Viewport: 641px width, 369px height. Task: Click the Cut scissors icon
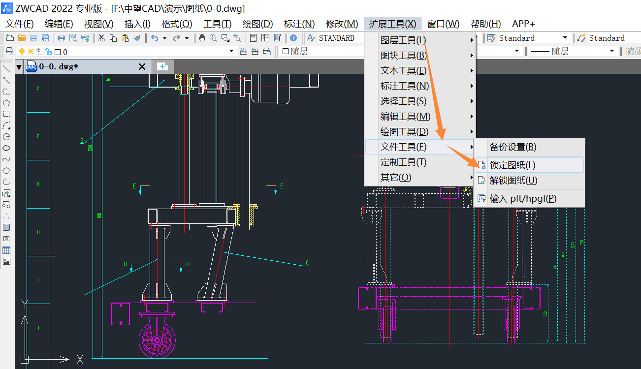(101, 38)
